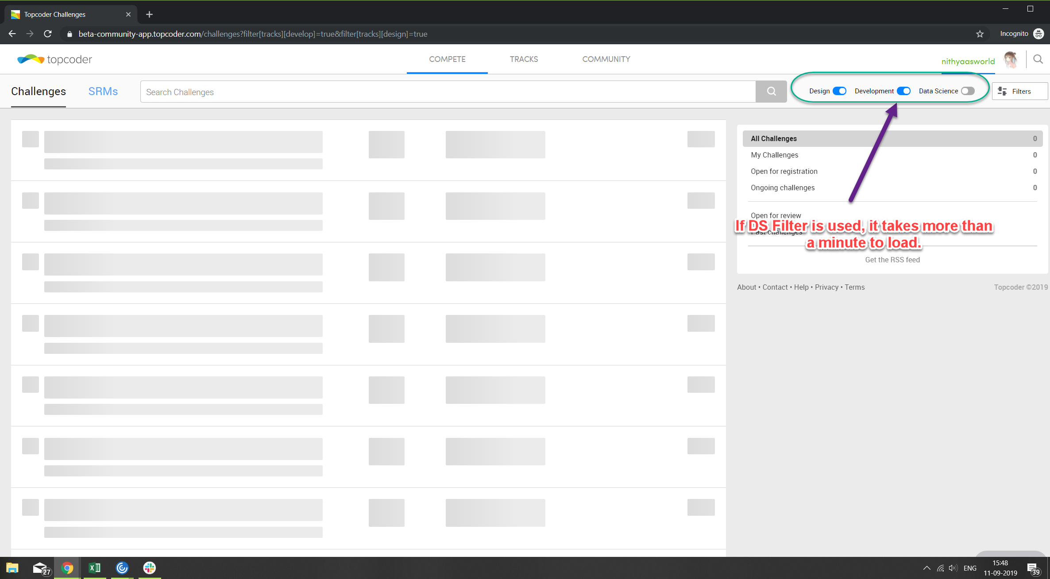Open the Help footer link
This screenshot has width=1050, height=579.
pyautogui.click(x=801, y=287)
